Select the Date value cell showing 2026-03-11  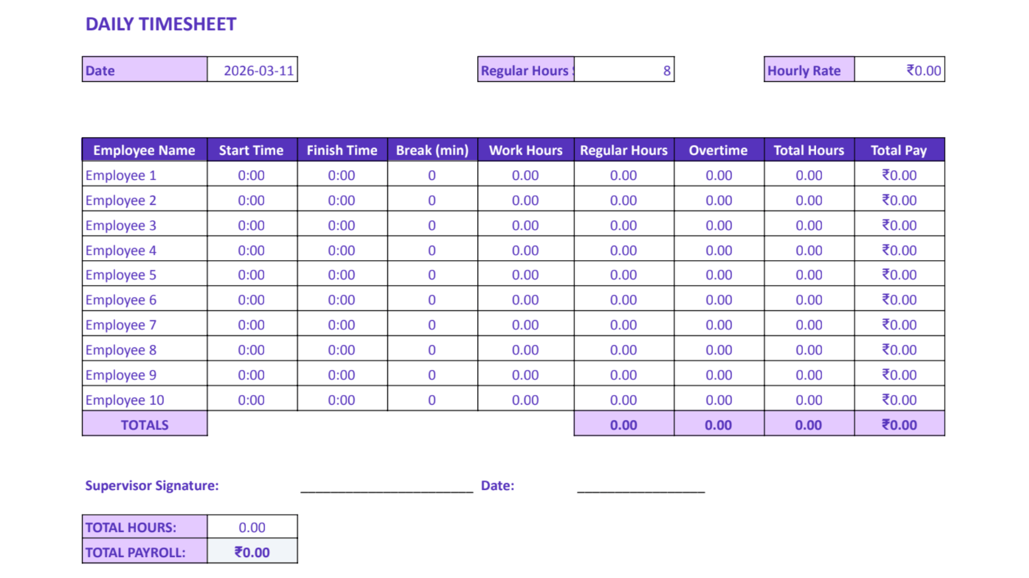[x=252, y=70]
